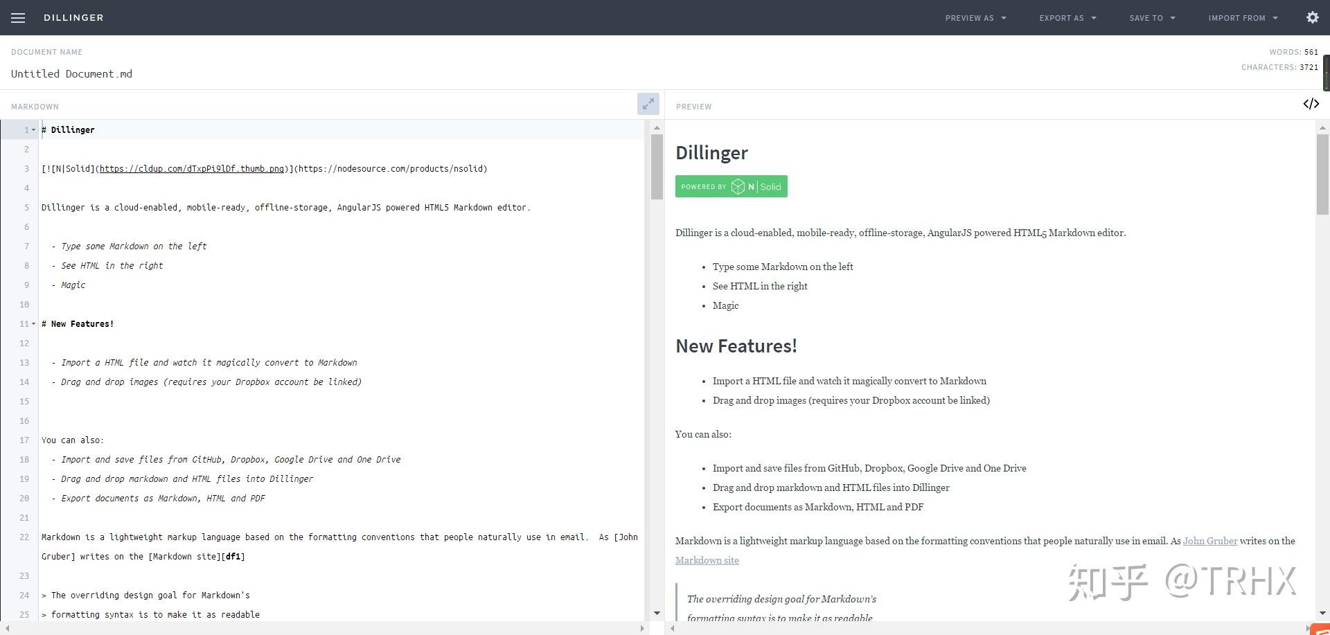
Task: Click 'Type some Markdown on the left' in editor
Action: [134, 247]
